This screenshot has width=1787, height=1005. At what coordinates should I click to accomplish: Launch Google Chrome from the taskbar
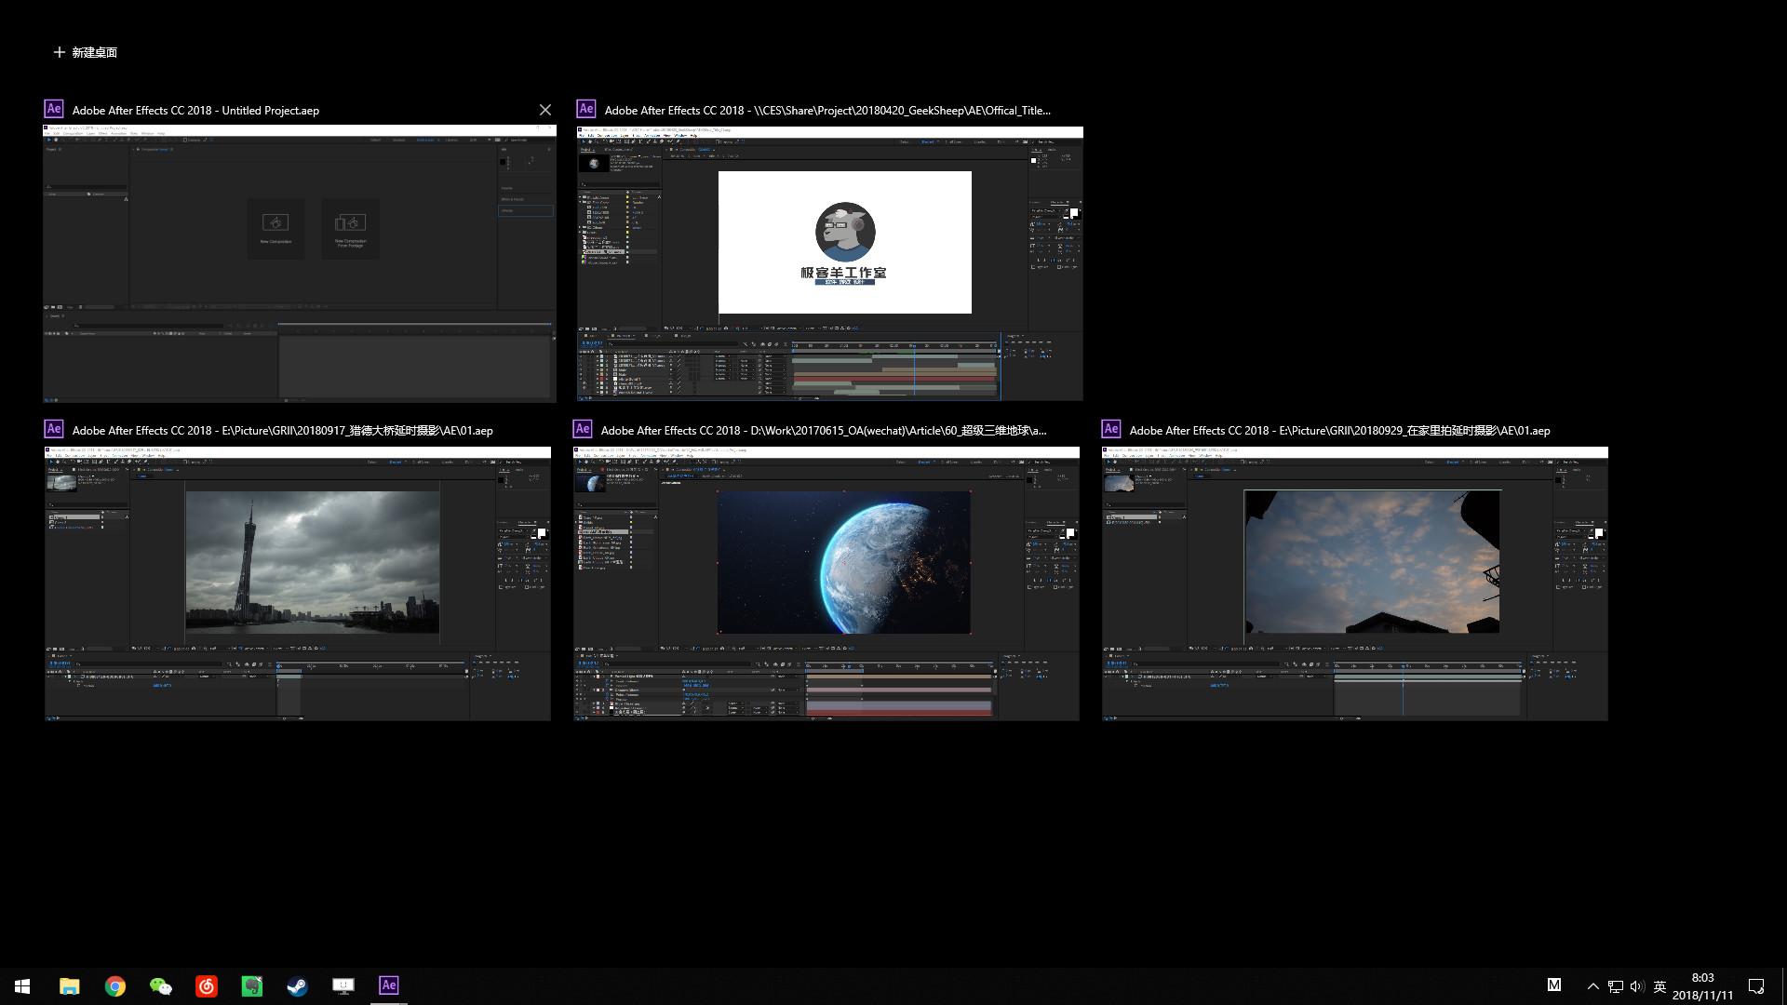point(114,985)
